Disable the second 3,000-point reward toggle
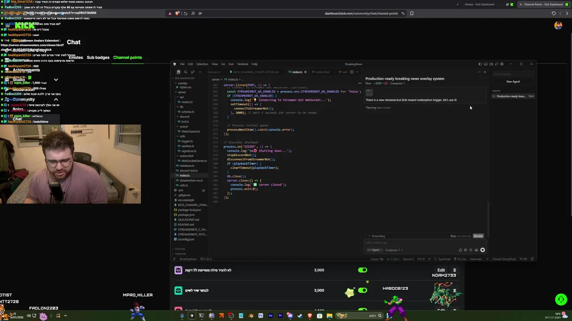 362,290
